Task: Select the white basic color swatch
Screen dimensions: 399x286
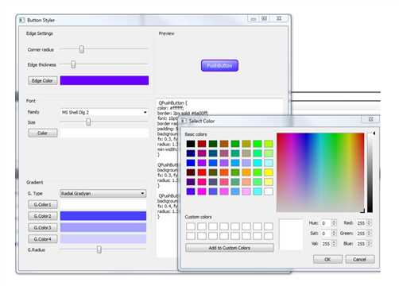Action: pyautogui.click(x=269, y=191)
